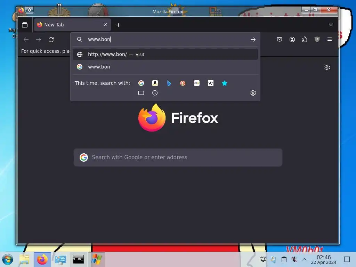Open Save to Pocket button
Screen dimensions: 356x267
pyautogui.click(x=280, y=40)
